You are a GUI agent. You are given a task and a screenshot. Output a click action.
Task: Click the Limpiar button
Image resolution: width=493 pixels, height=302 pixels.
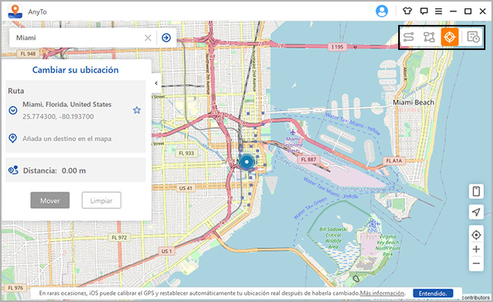click(x=101, y=201)
